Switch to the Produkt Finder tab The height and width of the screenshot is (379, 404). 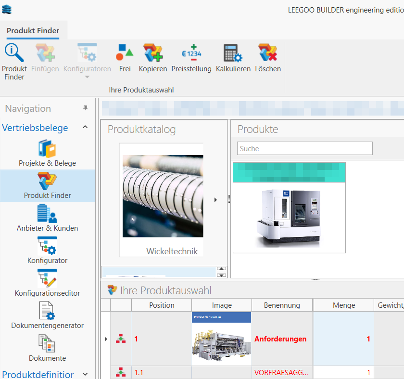coord(33,31)
